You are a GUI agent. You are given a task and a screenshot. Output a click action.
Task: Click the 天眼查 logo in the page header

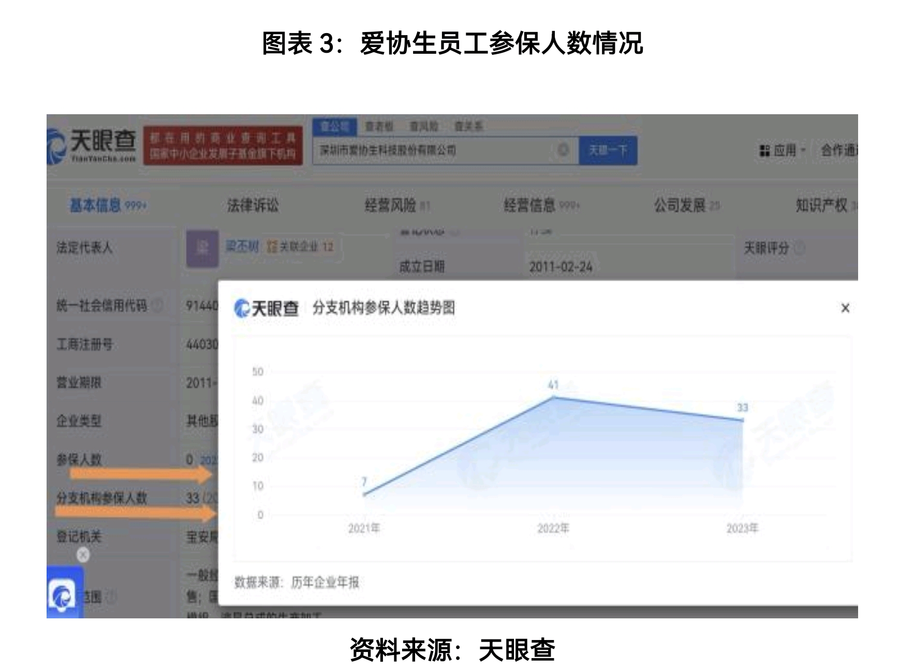pyautogui.click(x=93, y=145)
